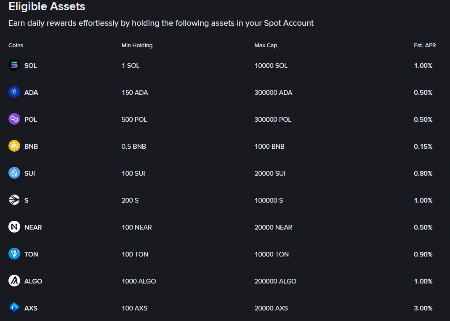Click the NEAR coin name label
The width and height of the screenshot is (450, 321).
pyautogui.click(x=33, y=227)
